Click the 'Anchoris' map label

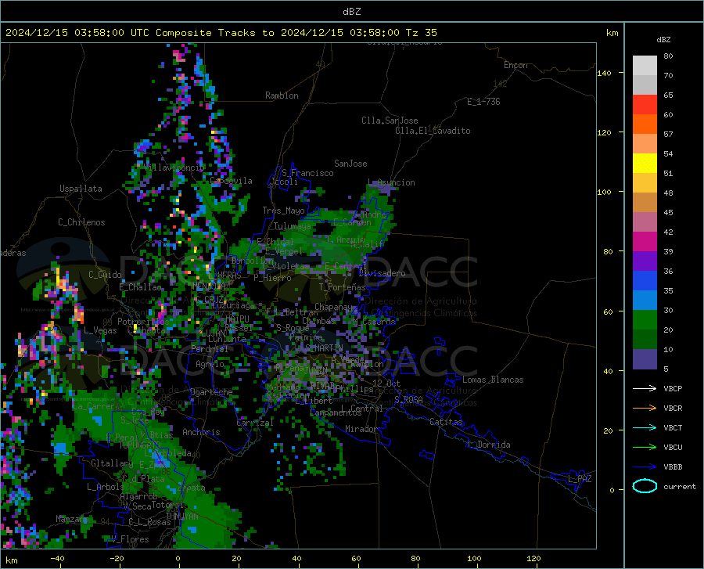[201, 433]
